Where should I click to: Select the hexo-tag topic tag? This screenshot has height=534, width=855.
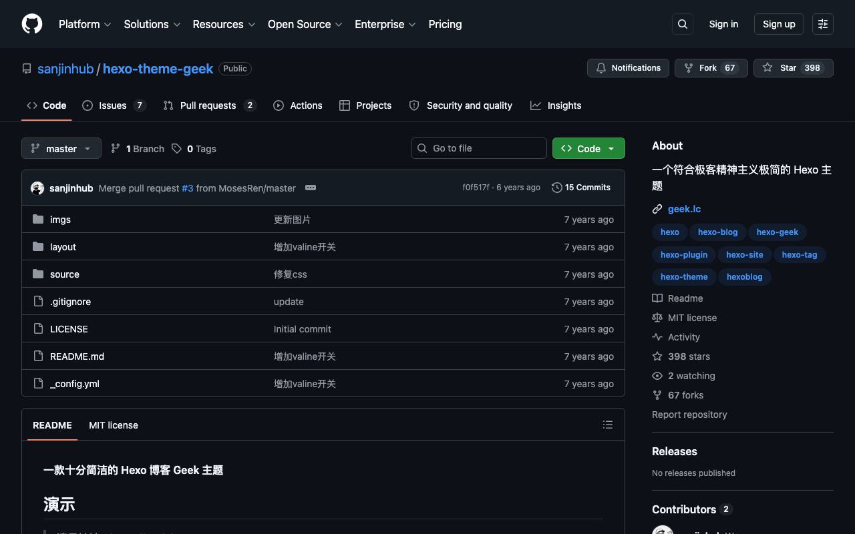pyautogui.click(x=800, y=255)
